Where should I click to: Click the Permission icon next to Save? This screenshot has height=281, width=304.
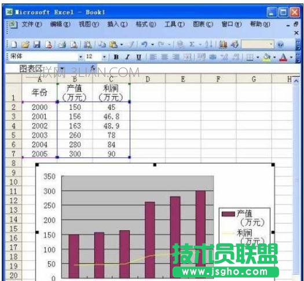(49, 45)
